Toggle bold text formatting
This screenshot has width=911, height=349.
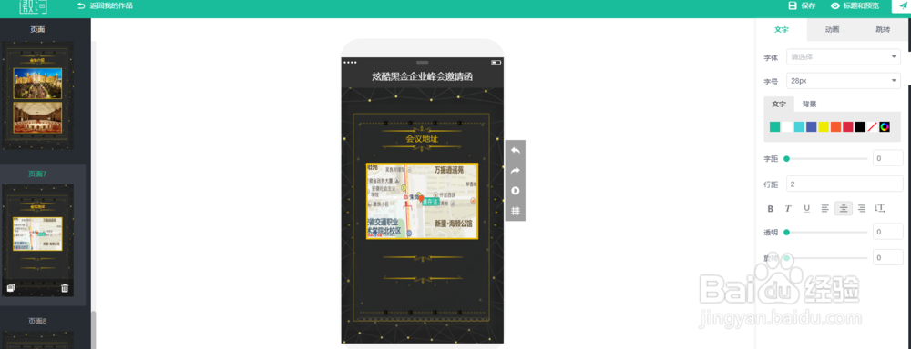(x=771, y=209)
